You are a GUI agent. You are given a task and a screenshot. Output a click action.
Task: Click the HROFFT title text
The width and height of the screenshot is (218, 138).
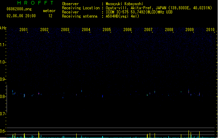coord(35,3)
